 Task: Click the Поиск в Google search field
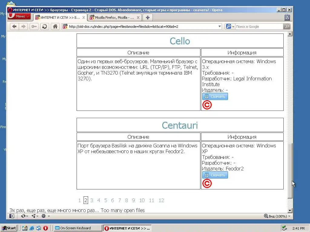tap(259, 27)
